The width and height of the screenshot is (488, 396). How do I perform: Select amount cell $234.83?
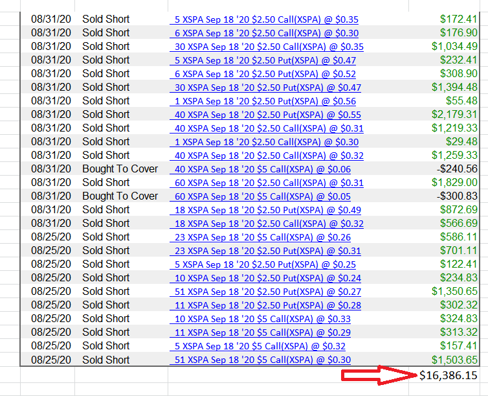[x=458, y=277]
